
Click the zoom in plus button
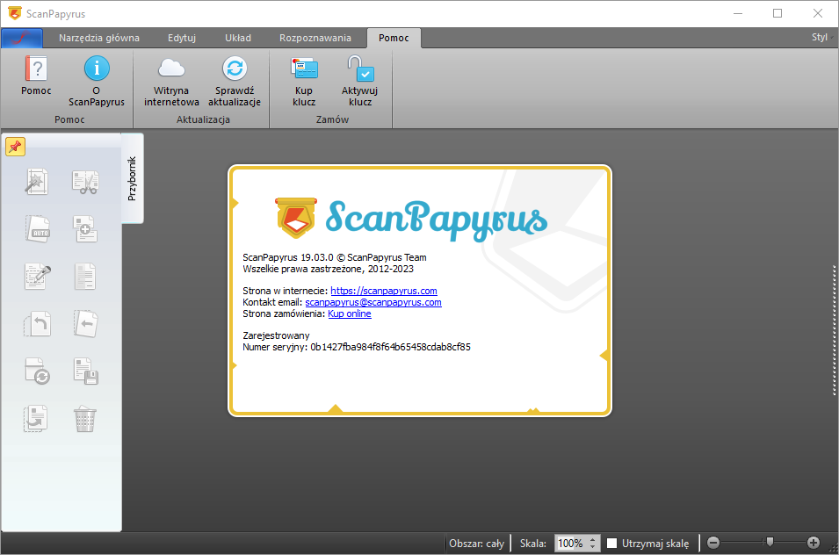coord(814,543)
